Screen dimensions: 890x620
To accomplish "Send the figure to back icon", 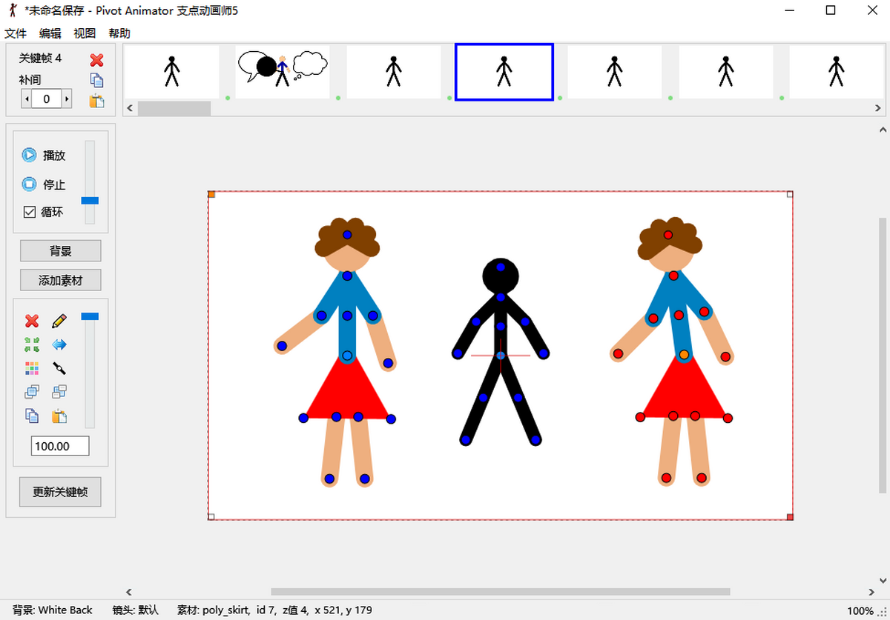I will [x=59, y=392].
